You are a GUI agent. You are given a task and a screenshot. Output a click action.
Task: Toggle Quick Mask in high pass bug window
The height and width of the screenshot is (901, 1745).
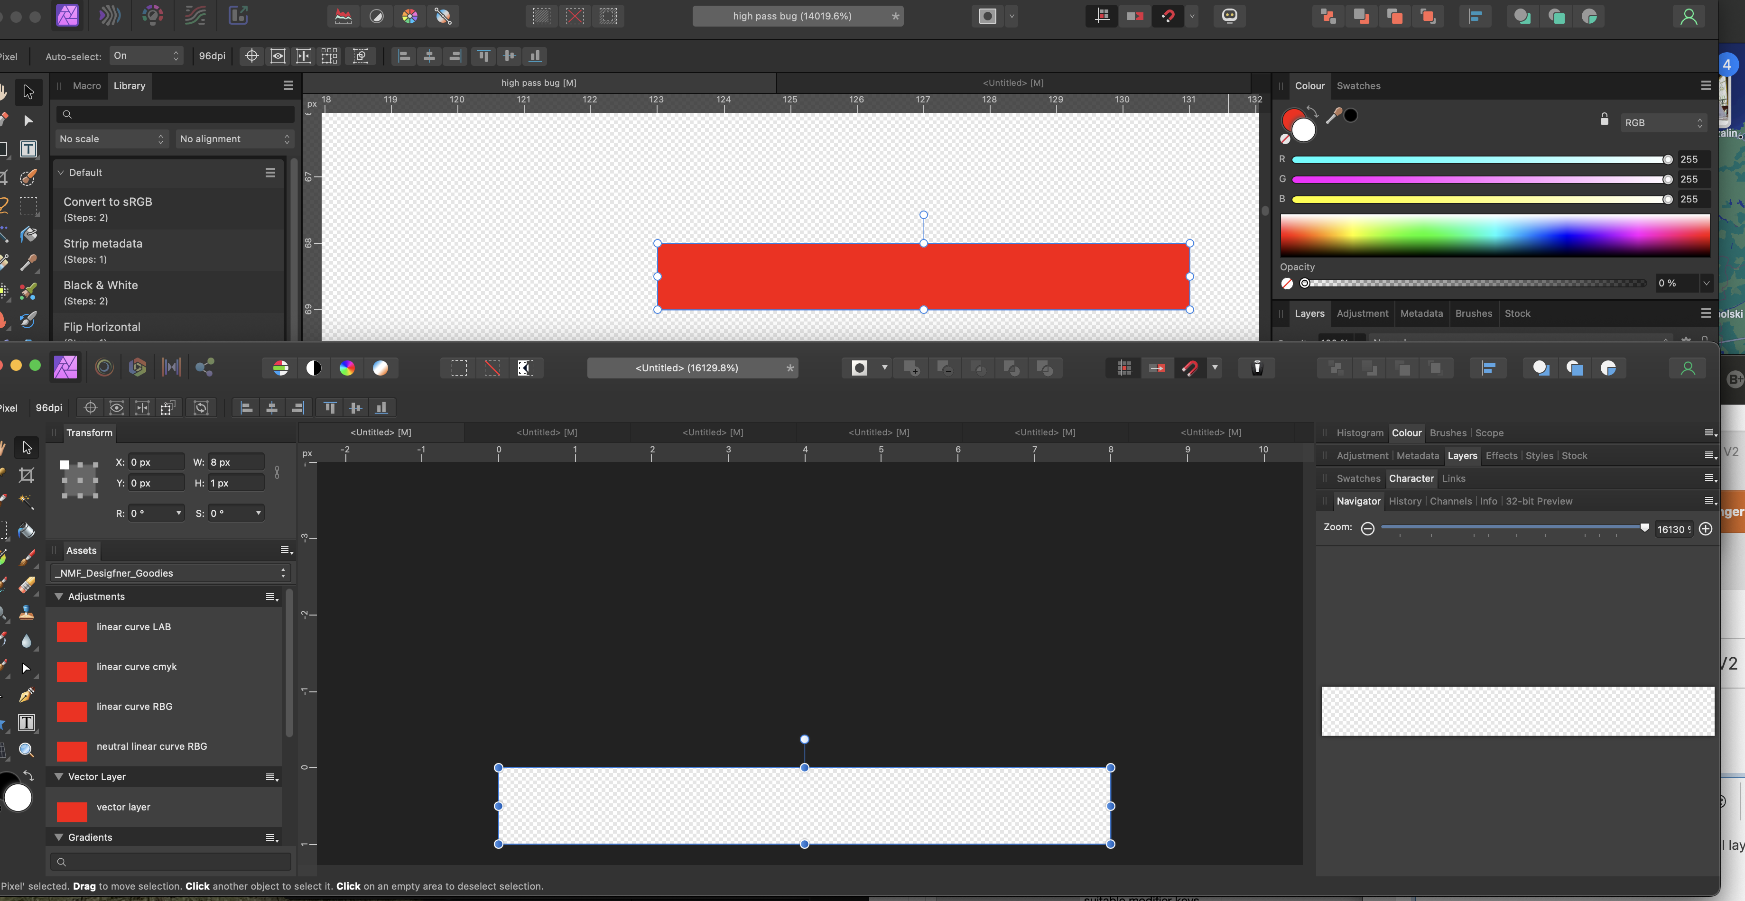tap(988, 16)
